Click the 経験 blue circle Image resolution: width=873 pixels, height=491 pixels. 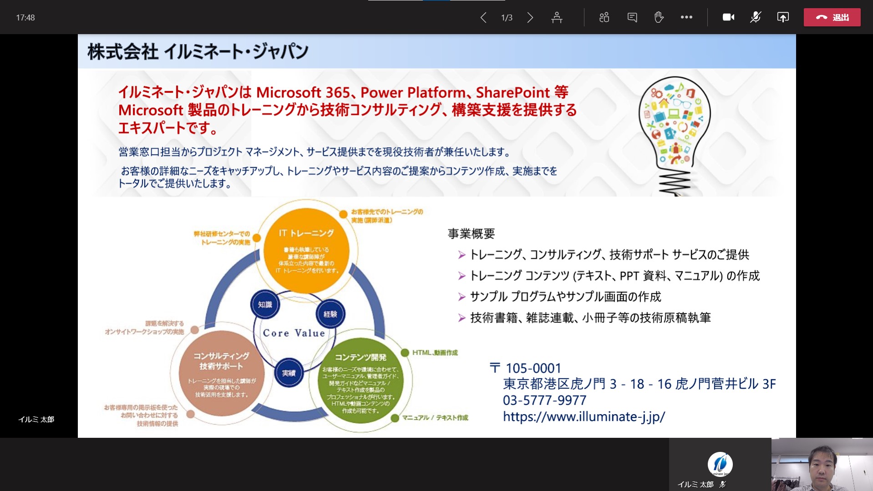pos(330,314)
